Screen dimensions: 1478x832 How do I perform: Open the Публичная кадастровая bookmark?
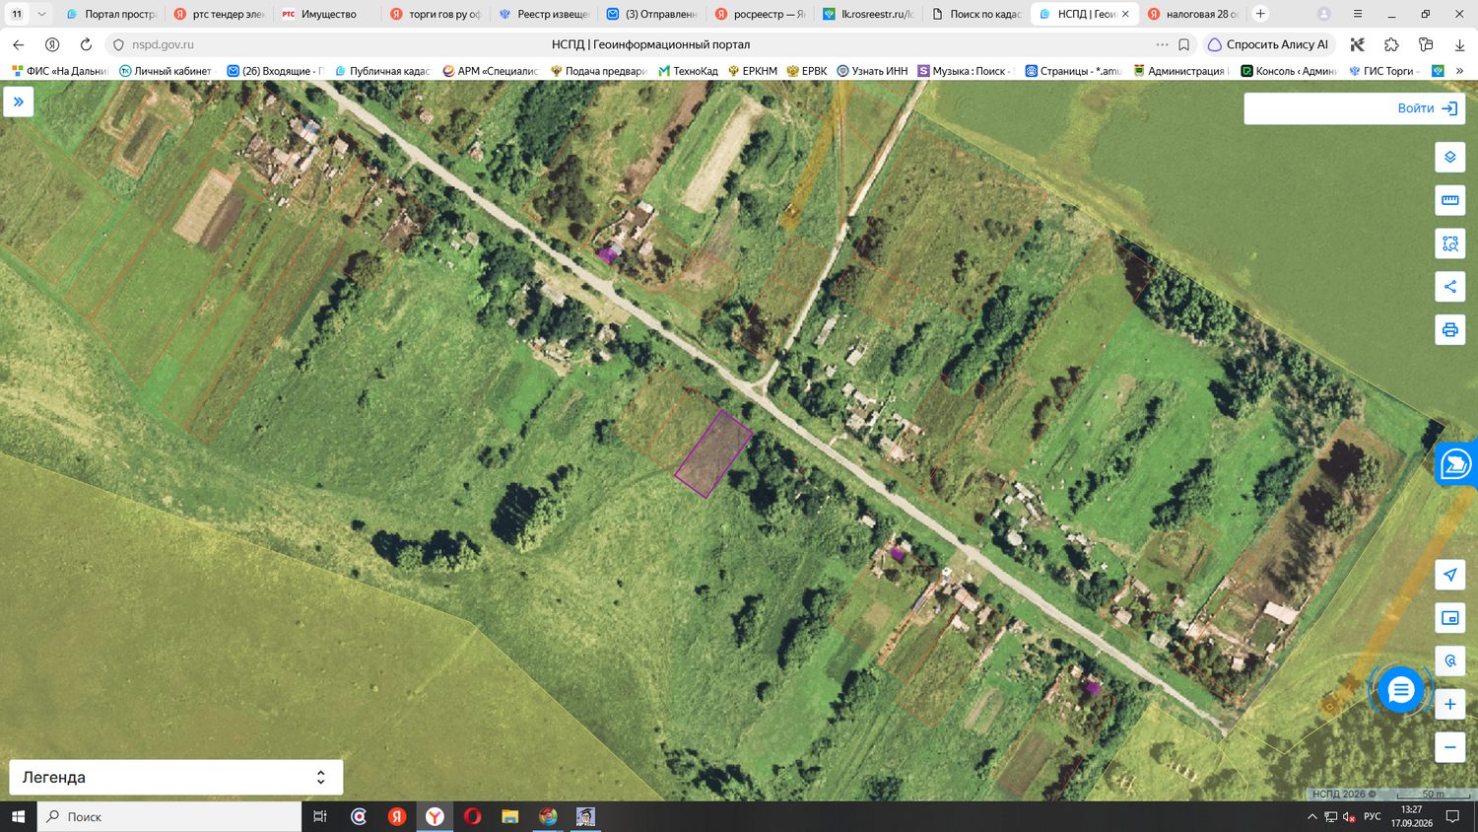point(382,71)
